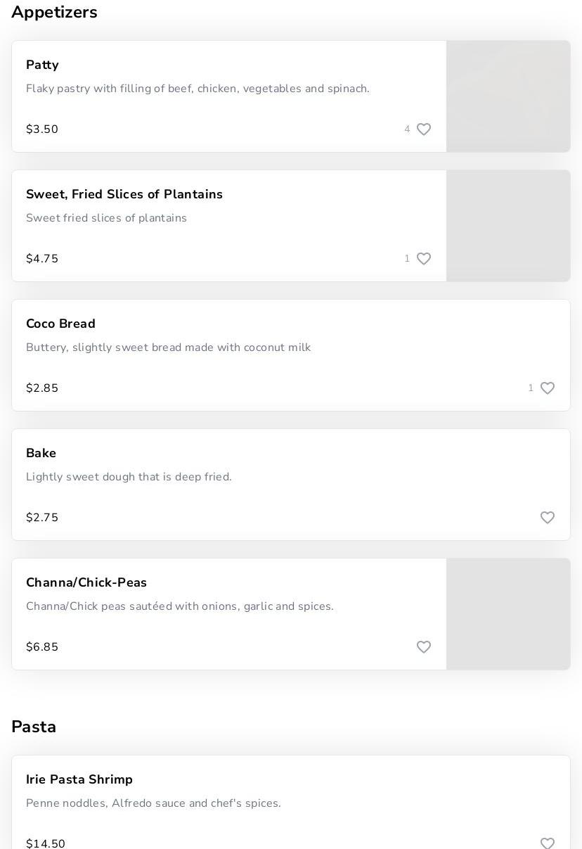
Task: Click the $6.85 Channa price
Action: click(x=42, y=647)
